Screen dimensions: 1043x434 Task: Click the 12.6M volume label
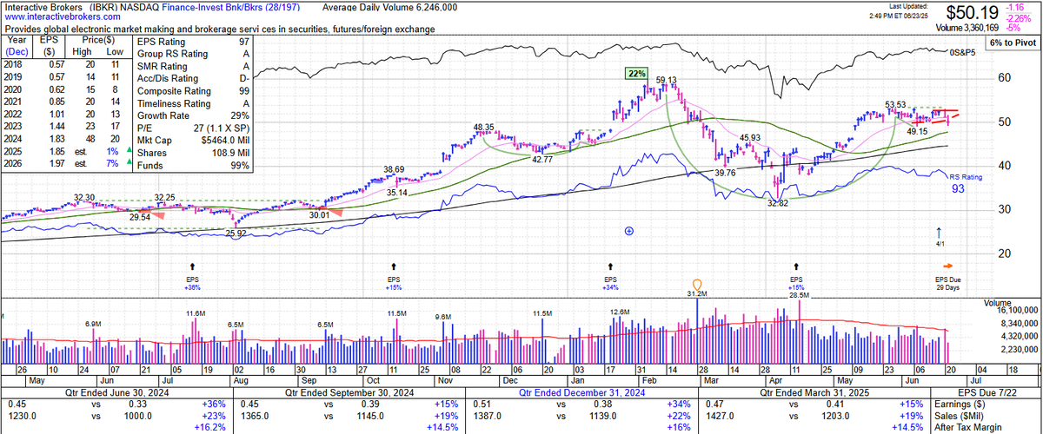point(620,312)
